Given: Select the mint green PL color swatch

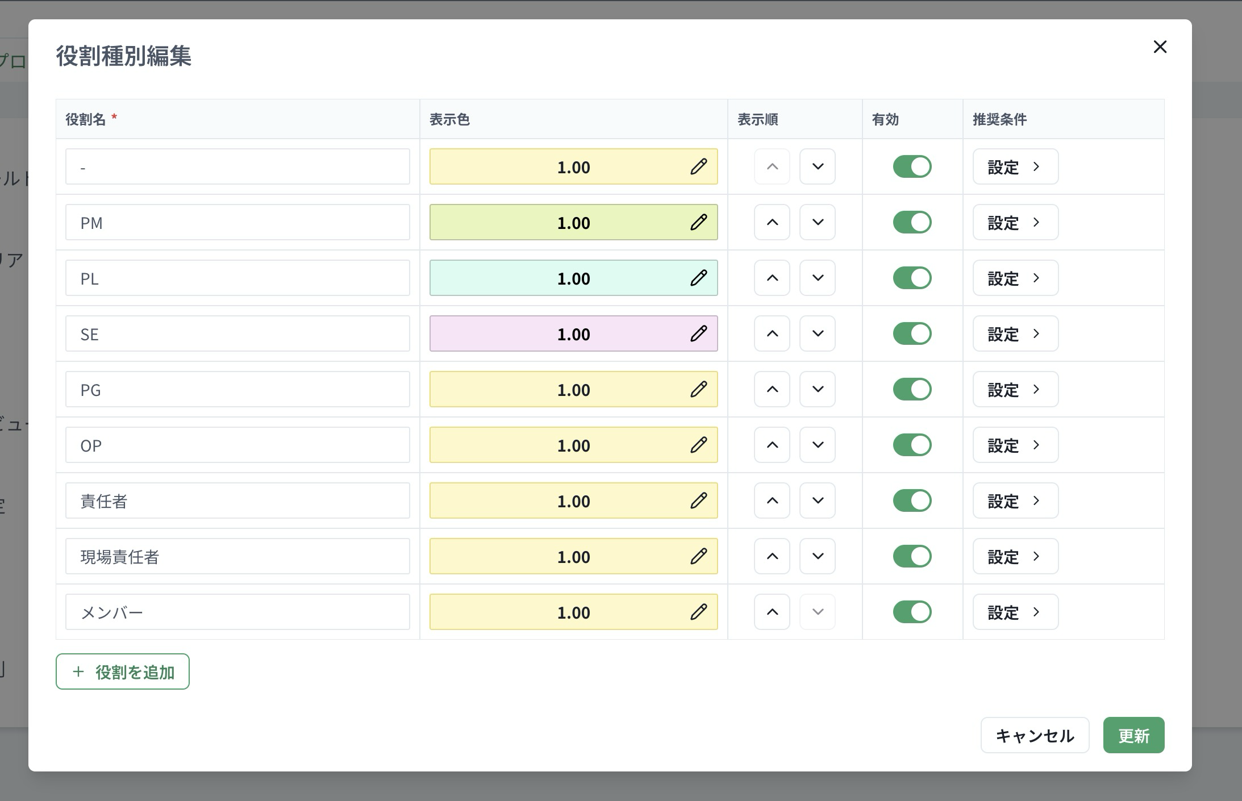Looking at the screenshot, I should (x=573, y=278).
